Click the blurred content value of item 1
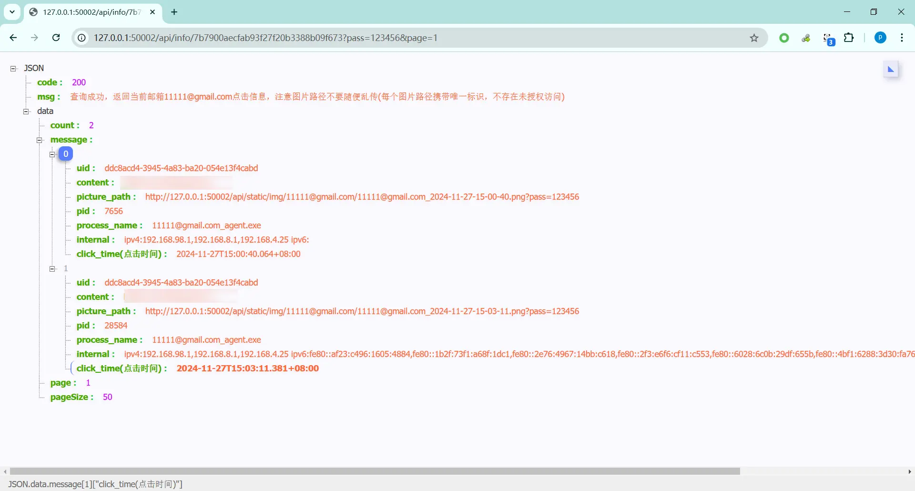This screenshot has width=915, height=491. (181, 297)
